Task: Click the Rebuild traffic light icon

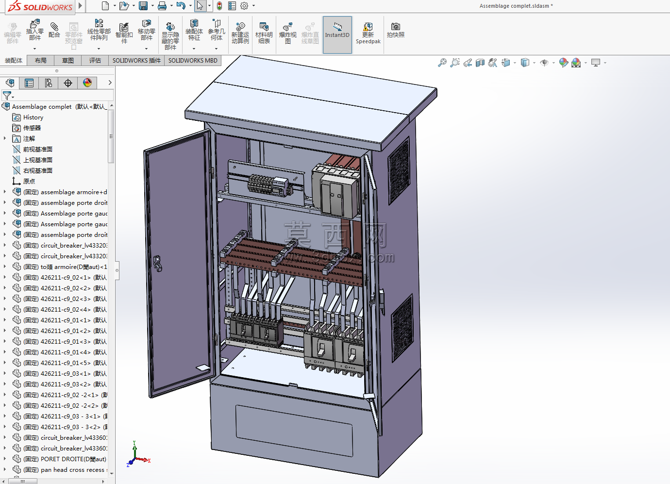Action: [219, 6]
